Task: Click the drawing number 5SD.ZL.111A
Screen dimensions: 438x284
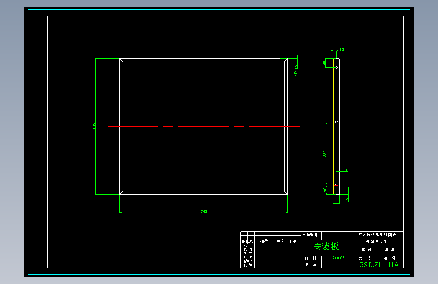Action: [379, 265]
